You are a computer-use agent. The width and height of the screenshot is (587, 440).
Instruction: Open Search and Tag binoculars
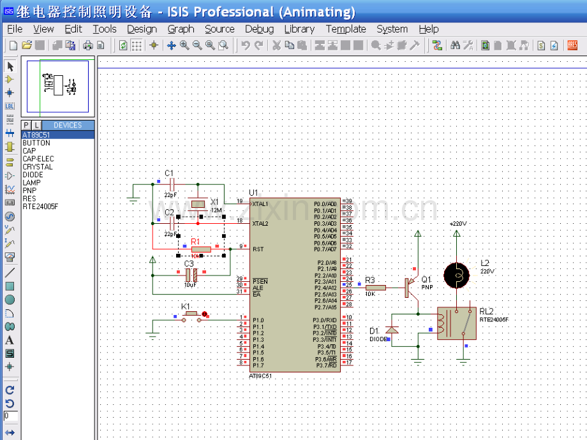[455, 45]
